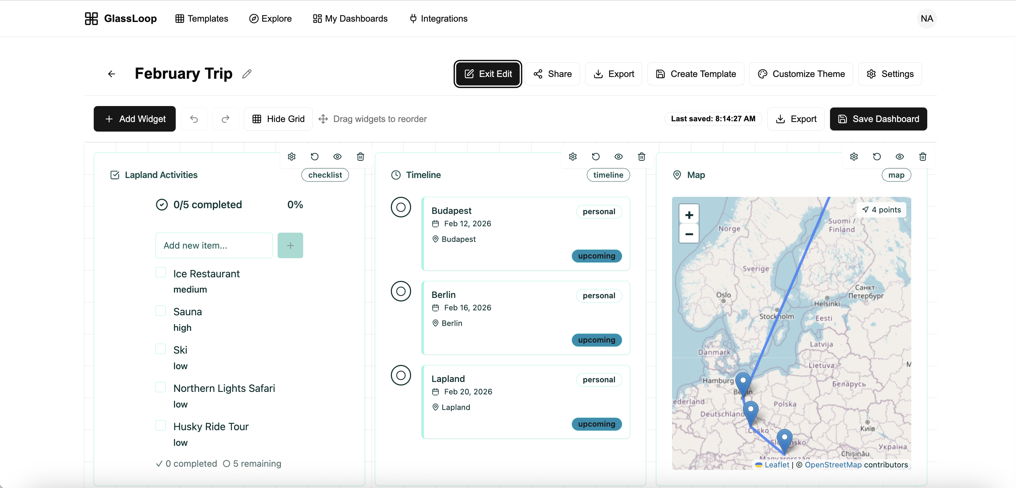
Task: Open Customize Theme
Action: point(801,74)
